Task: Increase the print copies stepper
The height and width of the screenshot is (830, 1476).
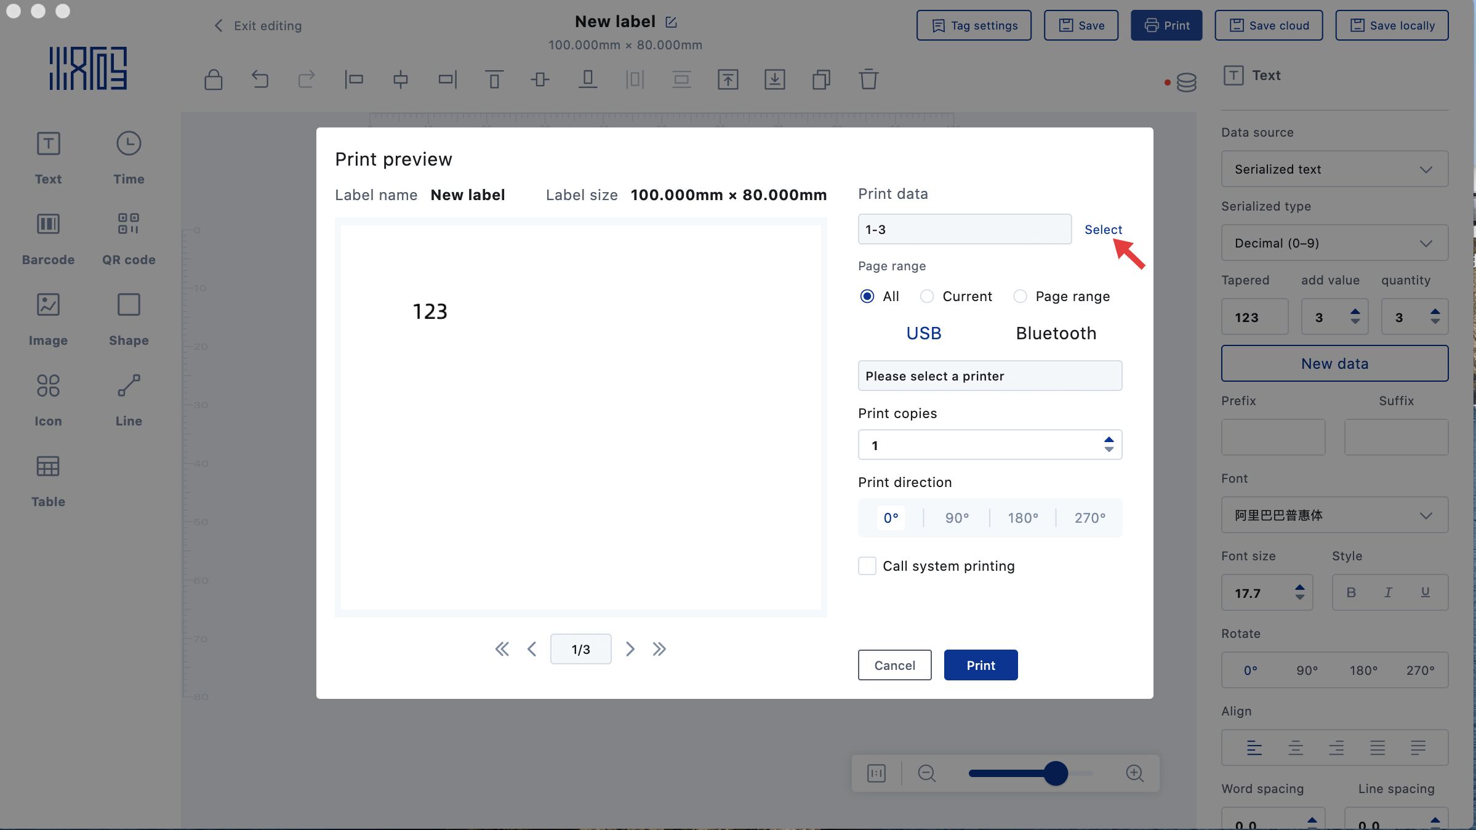Action: click(1109, 440)
